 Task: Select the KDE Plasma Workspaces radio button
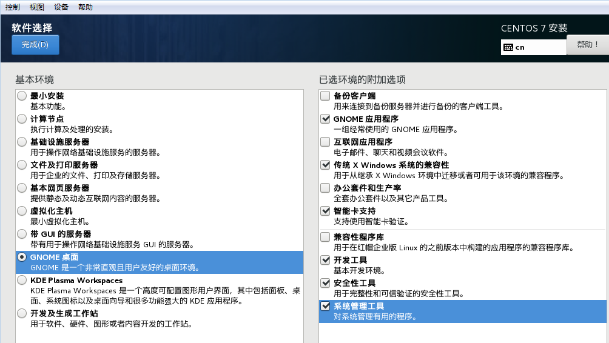(x=22, y=280)
